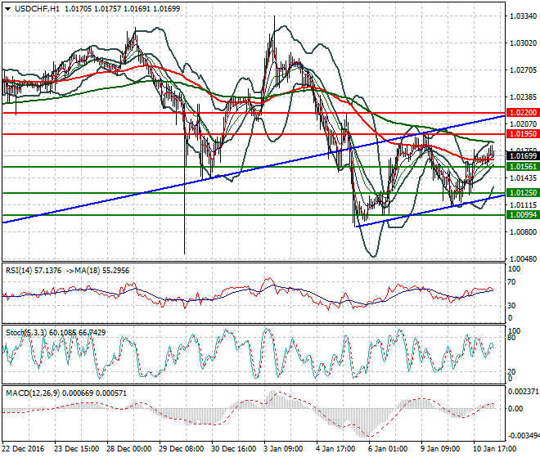Screen dimensions: 540x458
Task: Click the 1.00800 price scale value
Action: pyautogui.click(x=524, y=231)
